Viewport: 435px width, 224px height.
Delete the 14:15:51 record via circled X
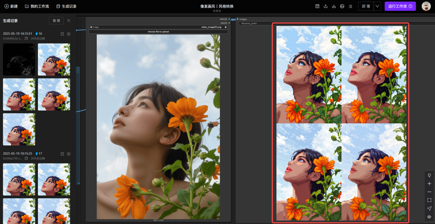pos(69,34)
